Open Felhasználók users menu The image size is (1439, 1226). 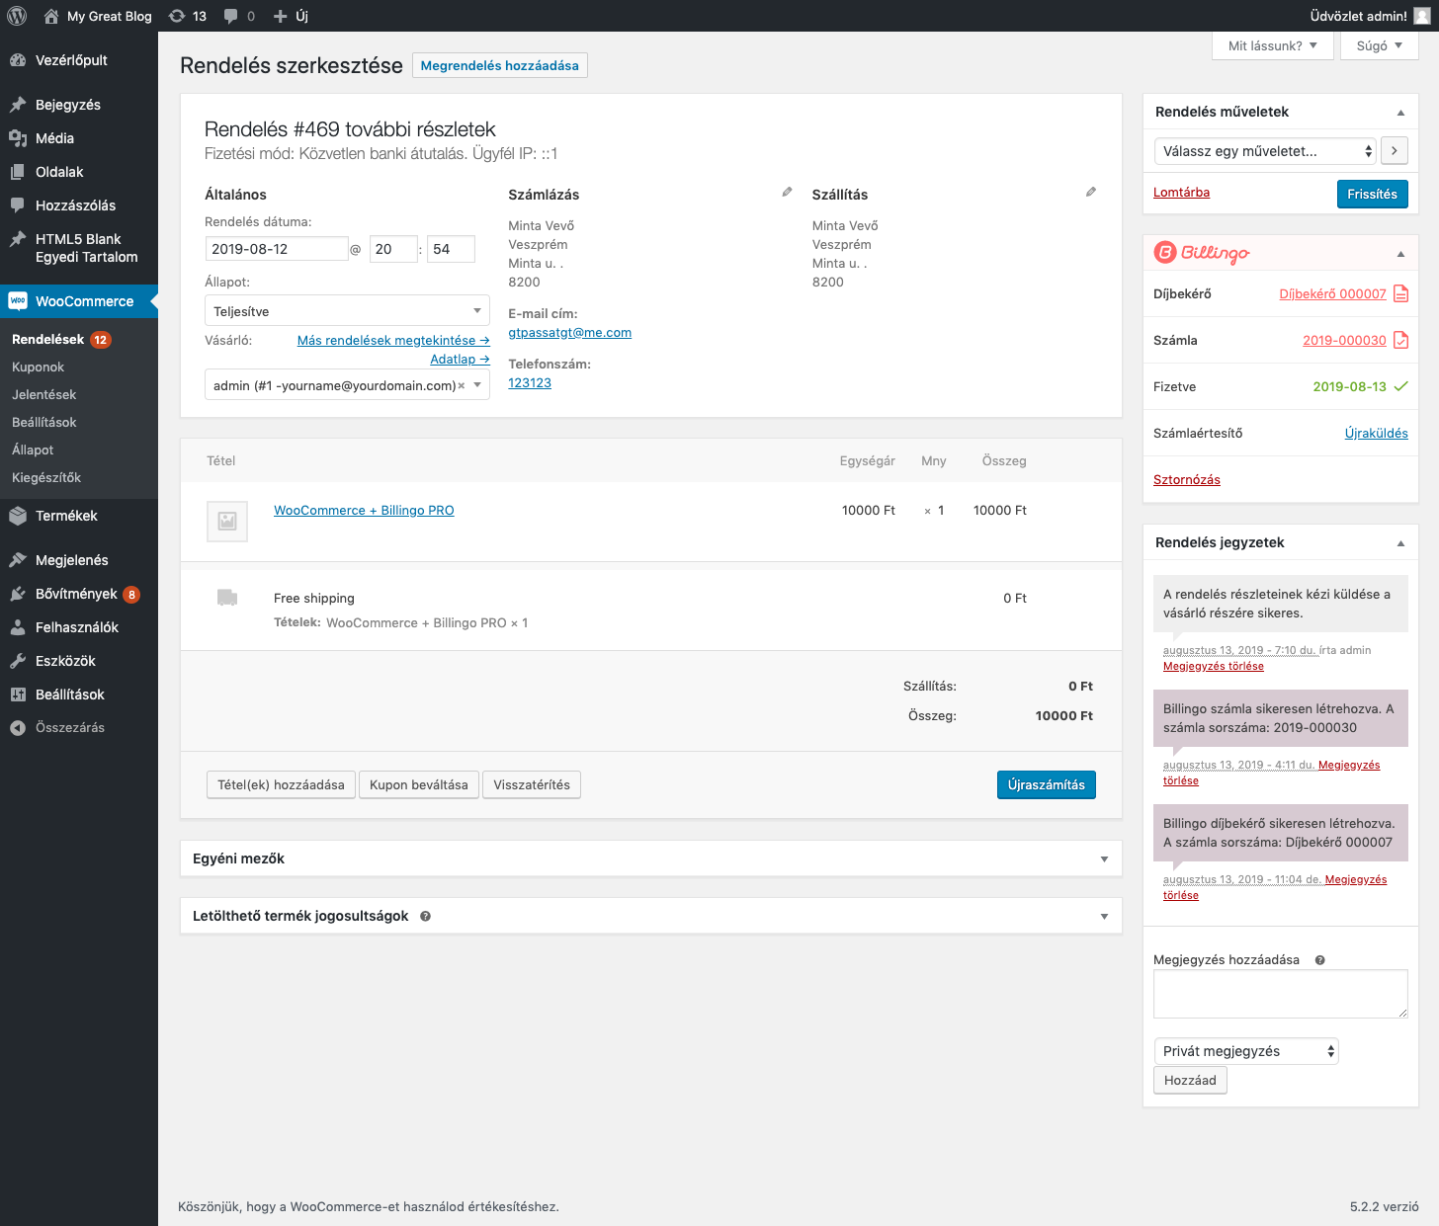pyautogui.click(x=79, y=627)
